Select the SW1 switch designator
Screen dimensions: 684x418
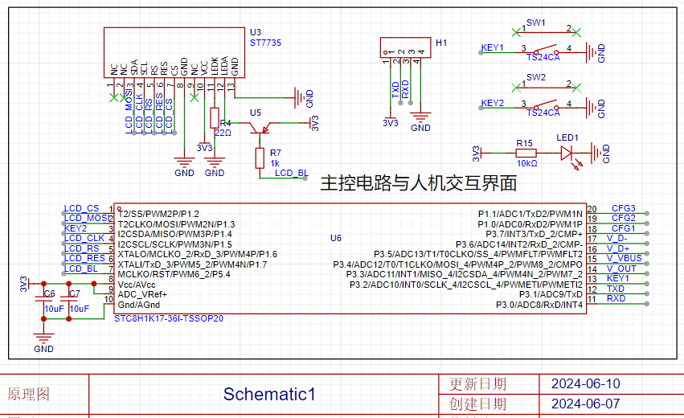click(535, 23)
